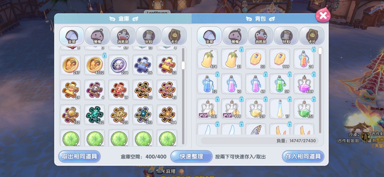Pick the gold gem item with 999 count

280,59
